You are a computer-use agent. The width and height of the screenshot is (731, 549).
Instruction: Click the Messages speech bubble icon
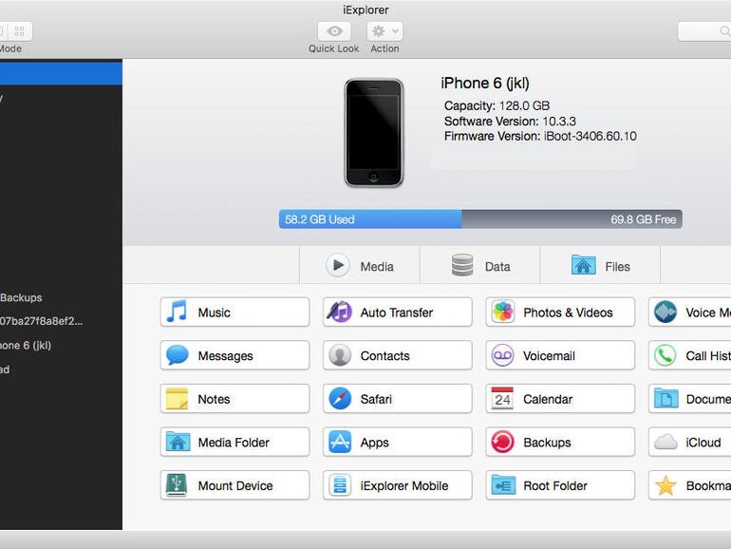point(178,355)
